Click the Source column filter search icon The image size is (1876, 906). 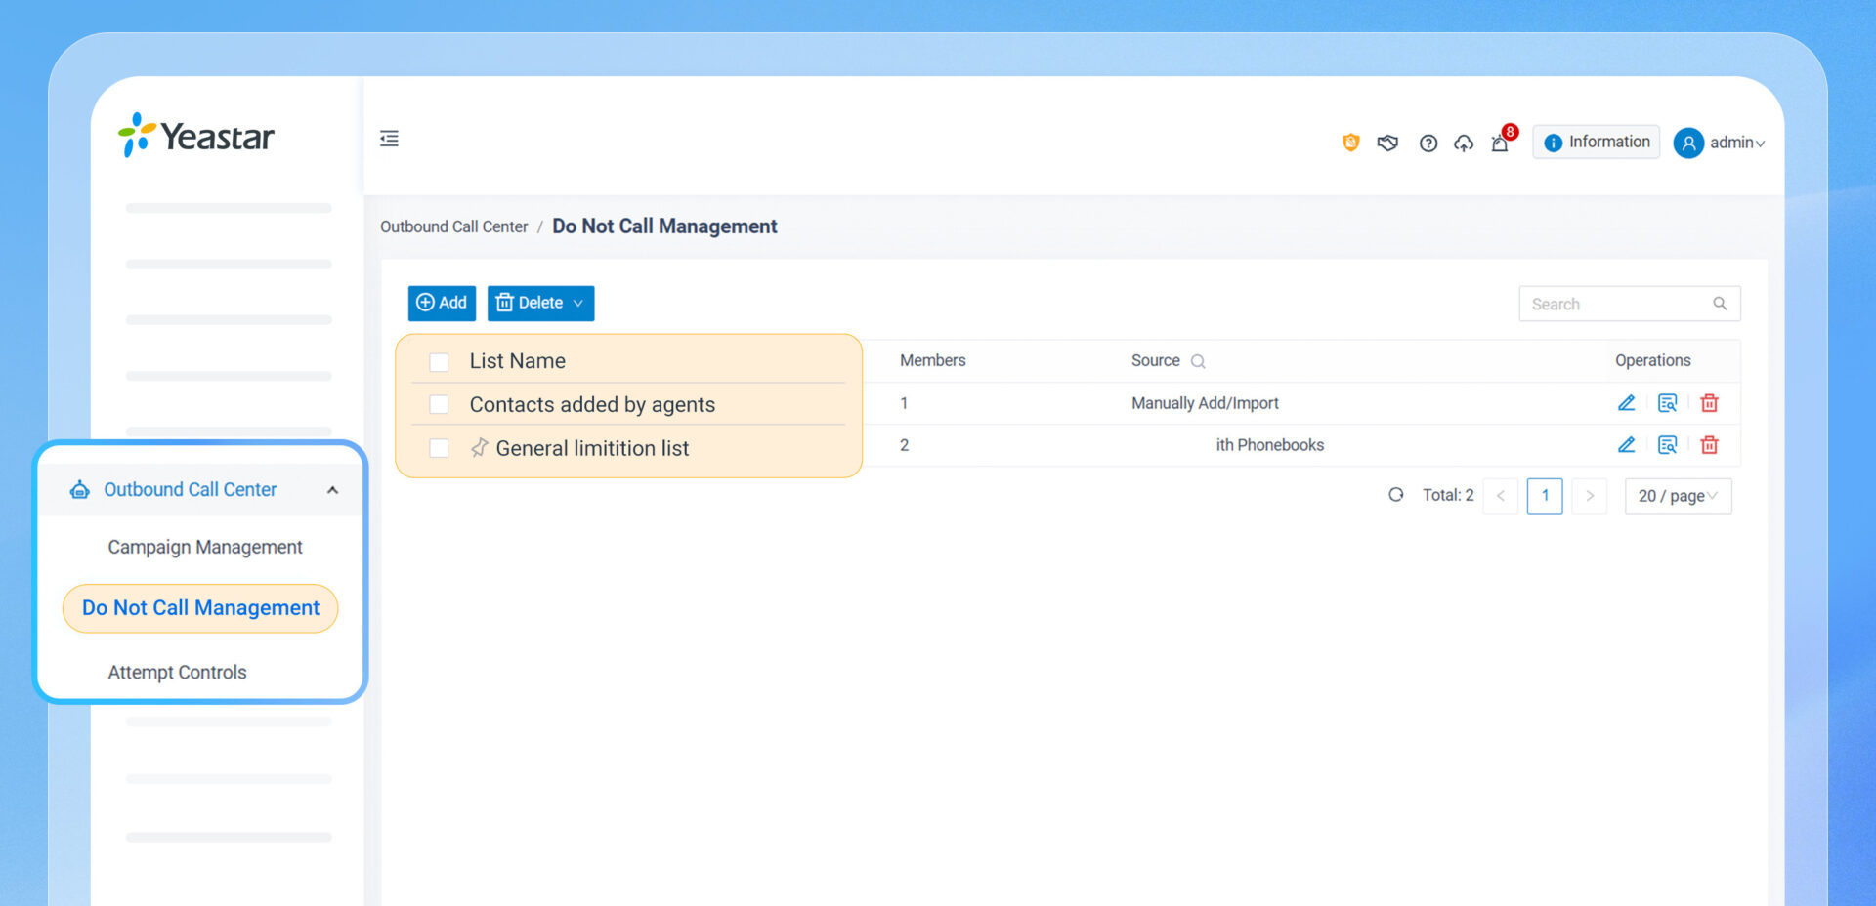[x=1198, y=361]
